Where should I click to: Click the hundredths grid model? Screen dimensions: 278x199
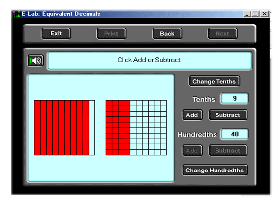pyautogui.click(x=136, y=128)
